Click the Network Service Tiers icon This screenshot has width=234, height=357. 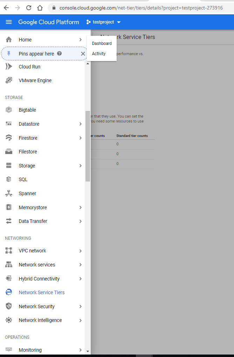9,292
